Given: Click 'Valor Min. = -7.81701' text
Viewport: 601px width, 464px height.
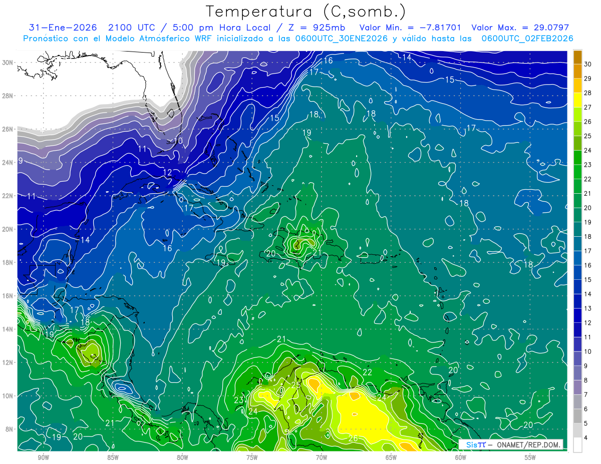Looking at the screenshot, I should 411,28.
